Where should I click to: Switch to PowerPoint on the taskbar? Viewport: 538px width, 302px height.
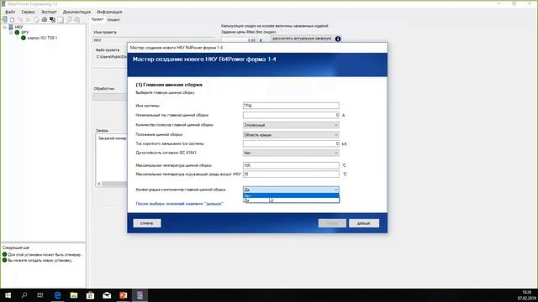[x=124, y=295]
